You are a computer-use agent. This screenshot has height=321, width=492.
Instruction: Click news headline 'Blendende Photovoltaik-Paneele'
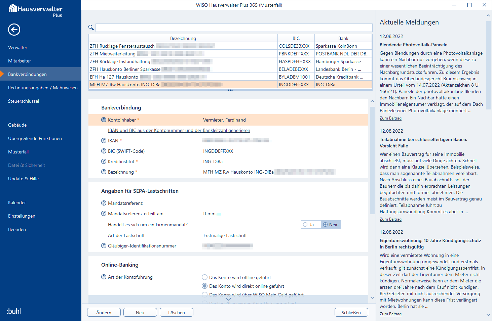[413, 45]
